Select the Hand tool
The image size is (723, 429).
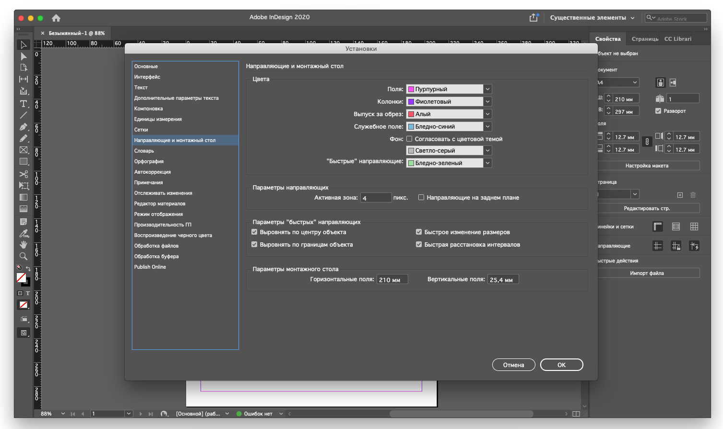point(23,245)
